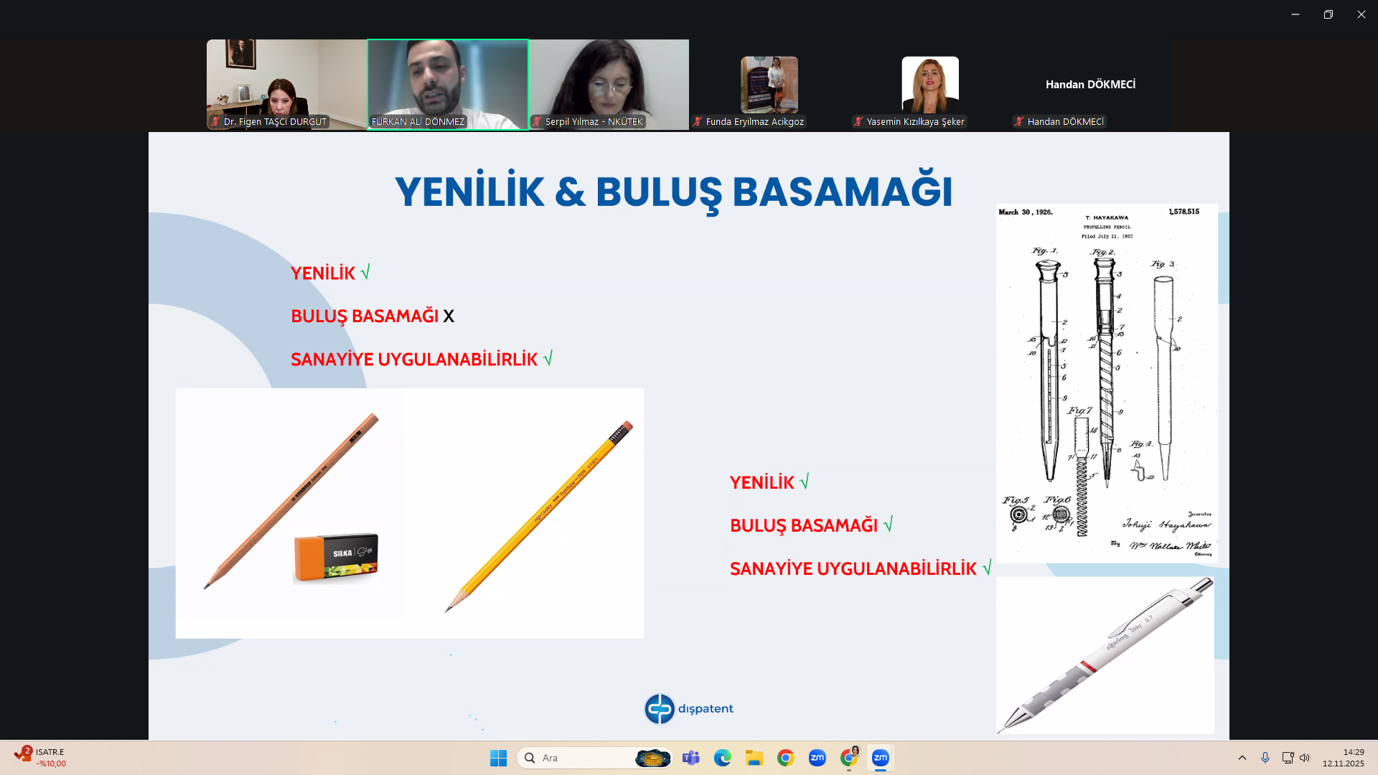
Task: Open the ISATR.E stock widget
Action: [x=40, y=757]
